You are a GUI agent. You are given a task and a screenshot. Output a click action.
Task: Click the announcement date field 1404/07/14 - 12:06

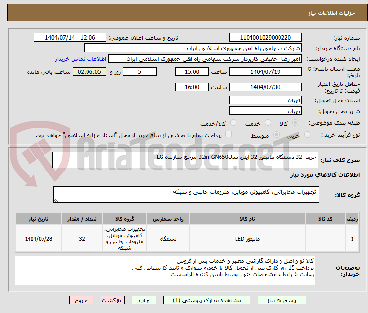point(70,38)
